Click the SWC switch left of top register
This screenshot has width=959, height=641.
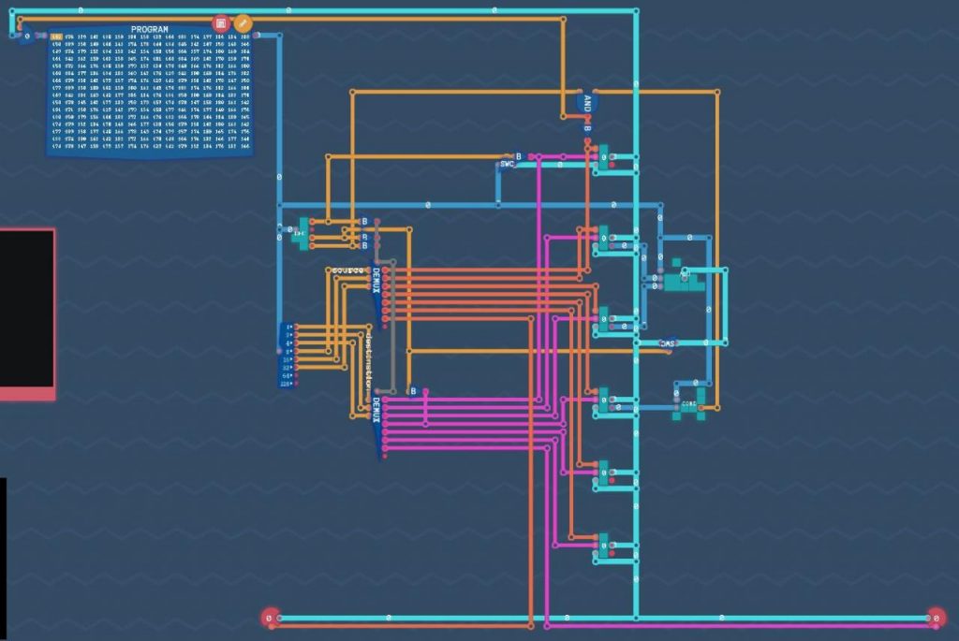507,164
